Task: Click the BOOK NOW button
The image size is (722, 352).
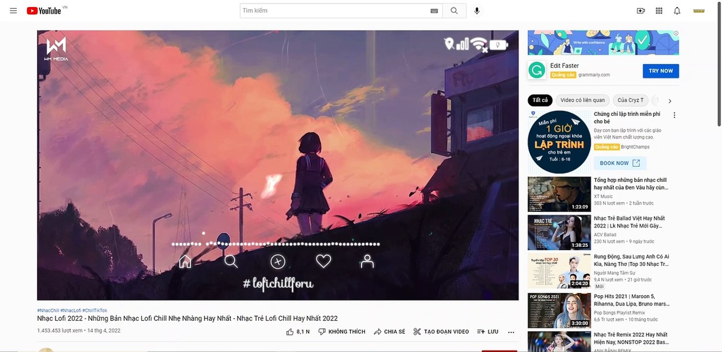Action: pyautogui.click(x=620, y=163)
